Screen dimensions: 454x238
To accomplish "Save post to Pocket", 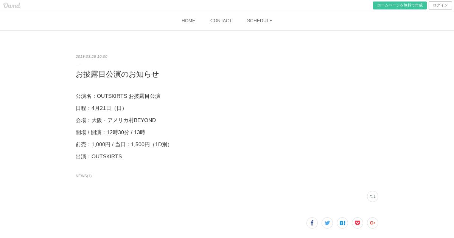I will [358, 223].
